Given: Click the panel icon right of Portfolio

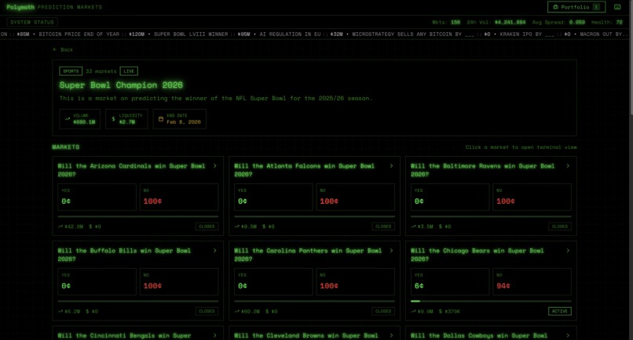Looking at the screenshot, I should 617,7.
